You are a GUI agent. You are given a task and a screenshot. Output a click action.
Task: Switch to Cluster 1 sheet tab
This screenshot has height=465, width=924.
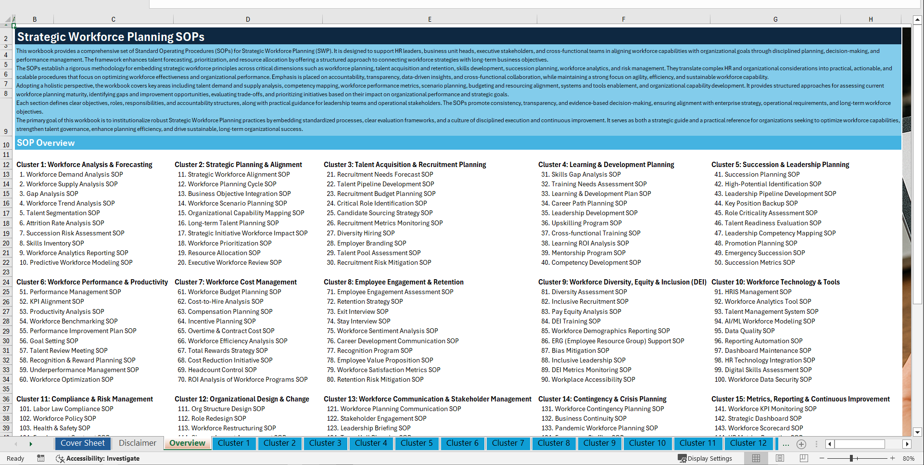234,443
